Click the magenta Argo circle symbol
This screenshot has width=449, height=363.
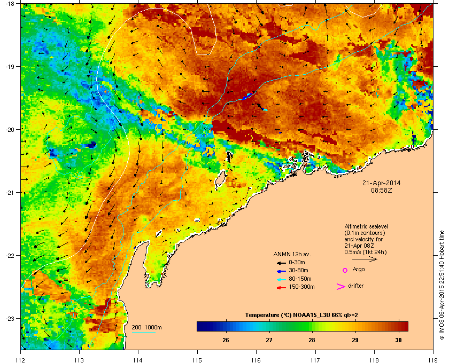click(x=345, y=270)
